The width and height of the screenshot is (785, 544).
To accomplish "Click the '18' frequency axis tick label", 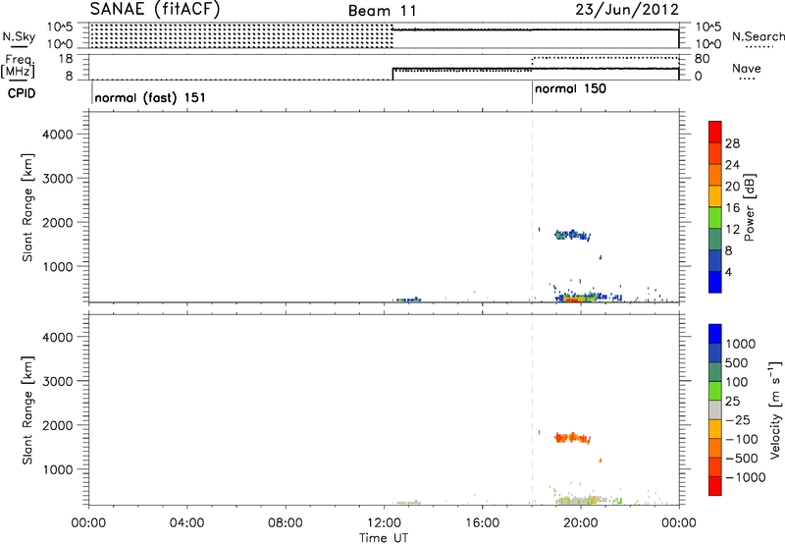I will [x=65, y=59].
